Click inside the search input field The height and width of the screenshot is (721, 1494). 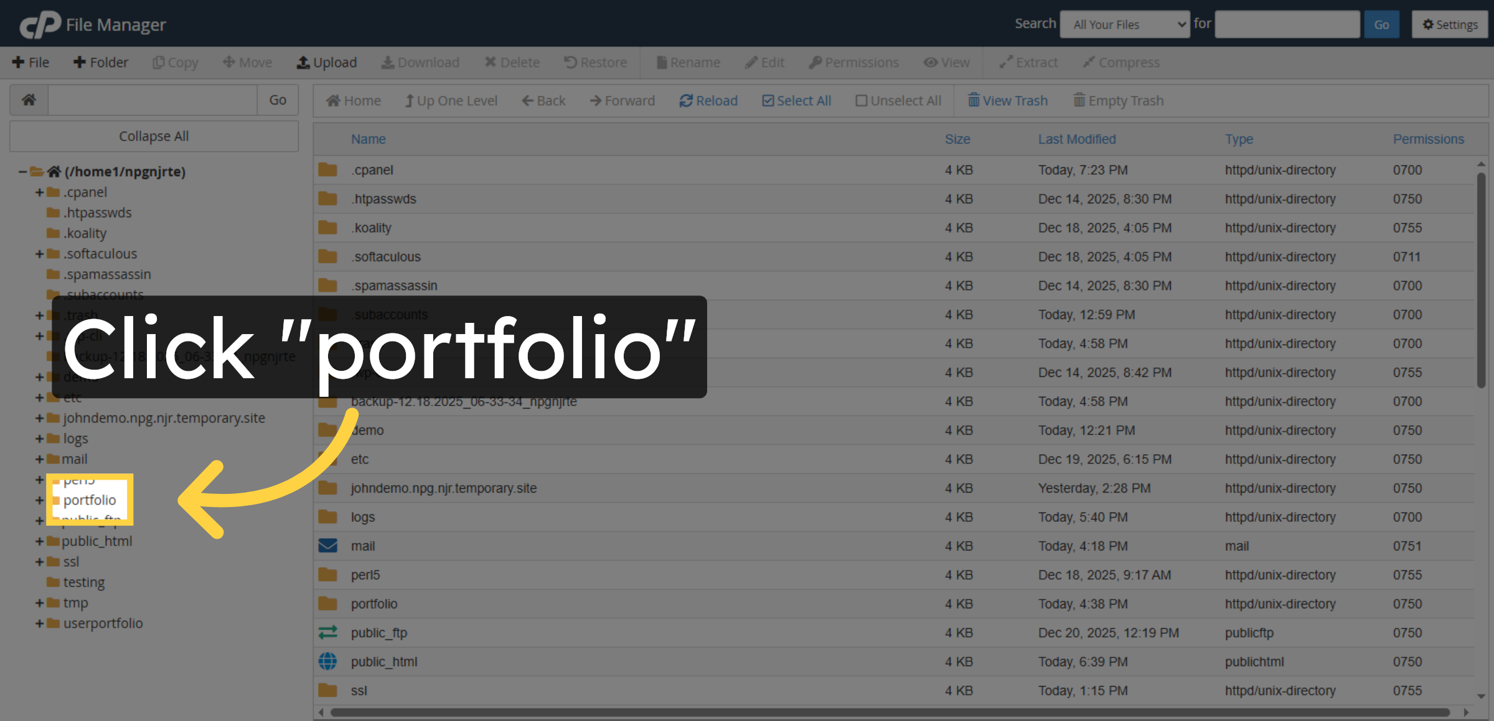tap(1287, 24)
